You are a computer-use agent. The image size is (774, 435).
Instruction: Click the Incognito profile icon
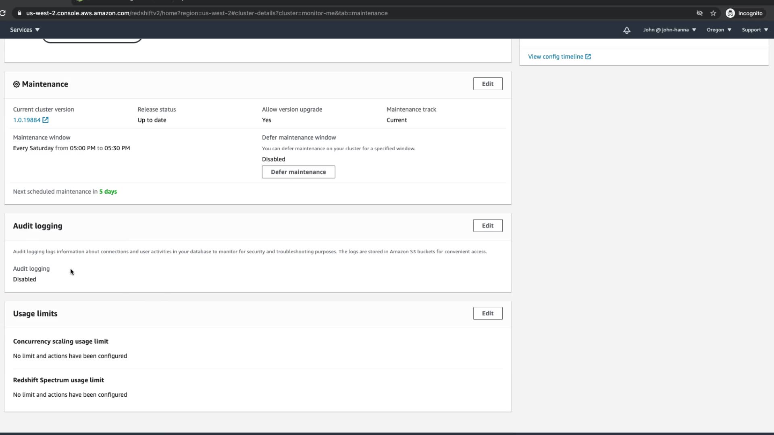point(730,13)
